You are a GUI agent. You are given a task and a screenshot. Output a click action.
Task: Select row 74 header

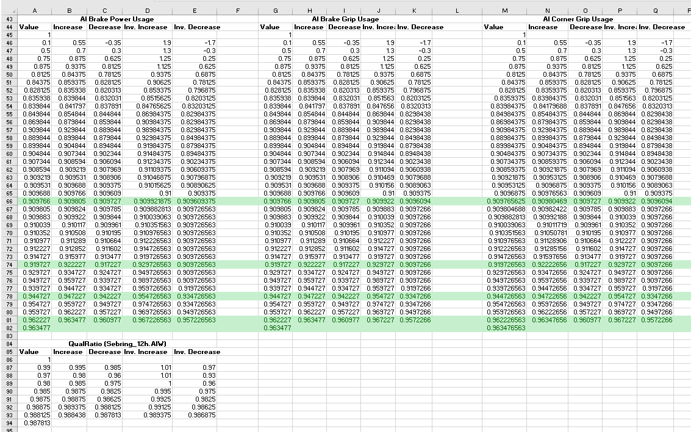pyautogui.click(x=9, y=264)
